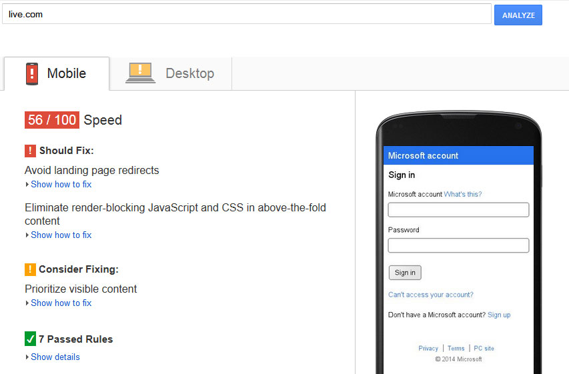Click the Privacy link in preview footer
Image resolution: width=569 pixels, height=374 pixels.
point(428,348)
